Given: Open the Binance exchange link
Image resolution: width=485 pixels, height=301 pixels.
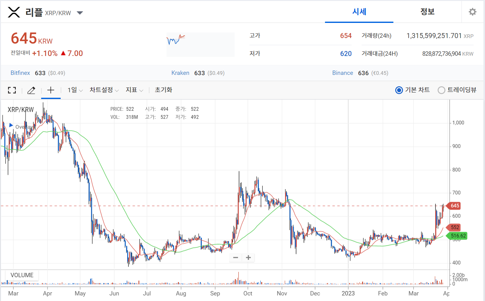Looking at the screenshot, I should coord(343,73).
